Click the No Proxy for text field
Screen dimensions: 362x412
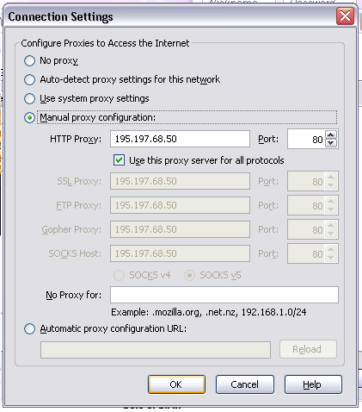coord(224,295)
